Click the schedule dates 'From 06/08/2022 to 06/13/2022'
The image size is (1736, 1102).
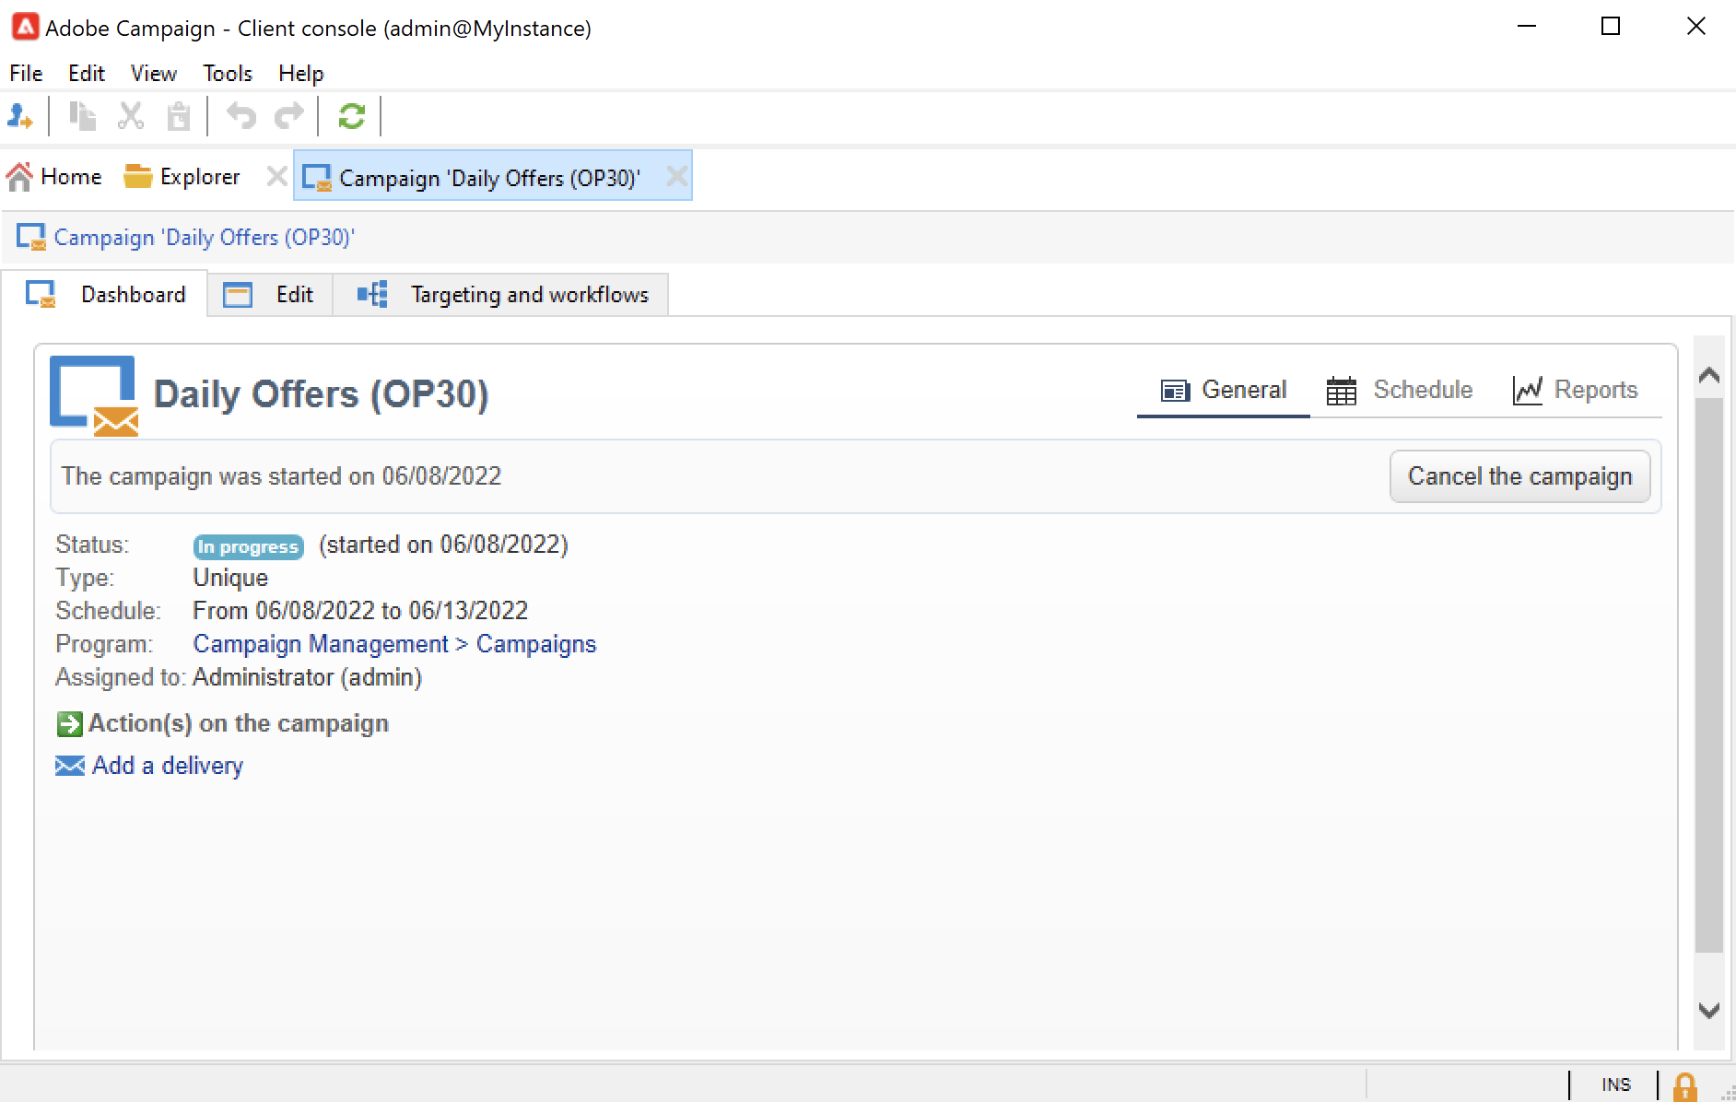click(360, 611)
